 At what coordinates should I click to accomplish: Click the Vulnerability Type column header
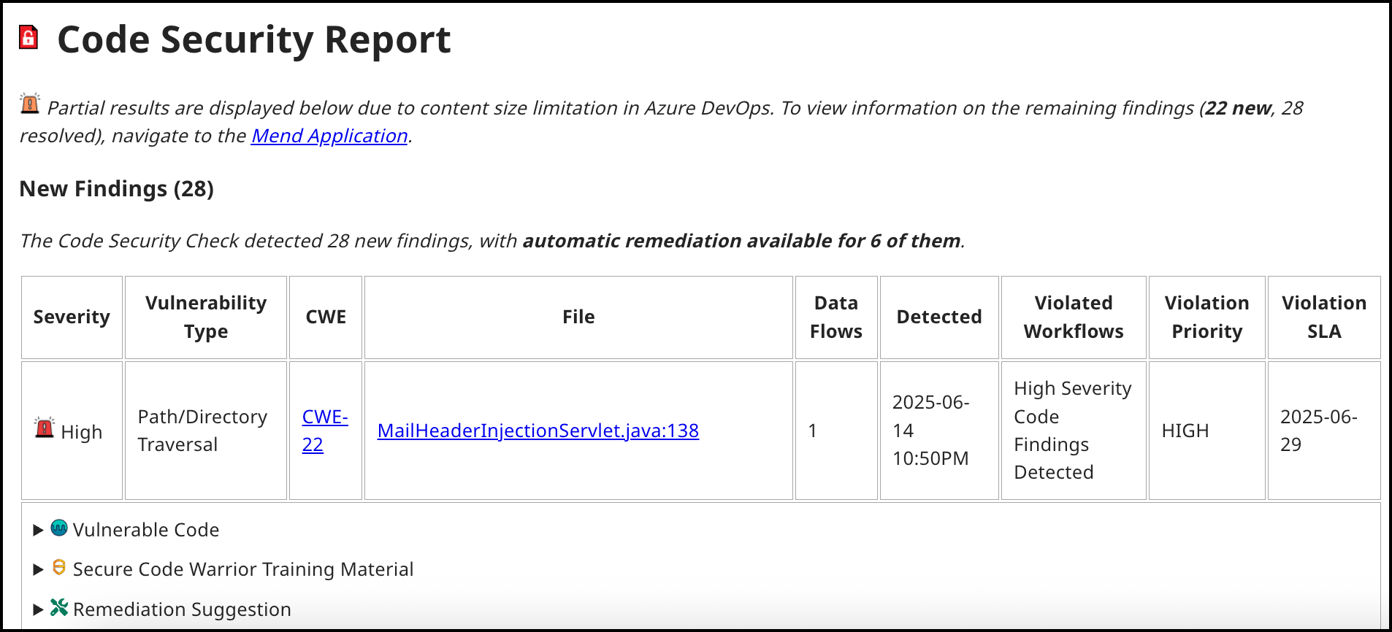click(x=206, y=317)
